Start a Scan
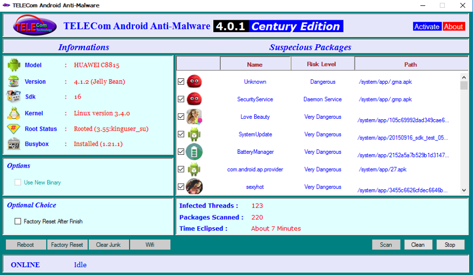 tap(386, 245)
